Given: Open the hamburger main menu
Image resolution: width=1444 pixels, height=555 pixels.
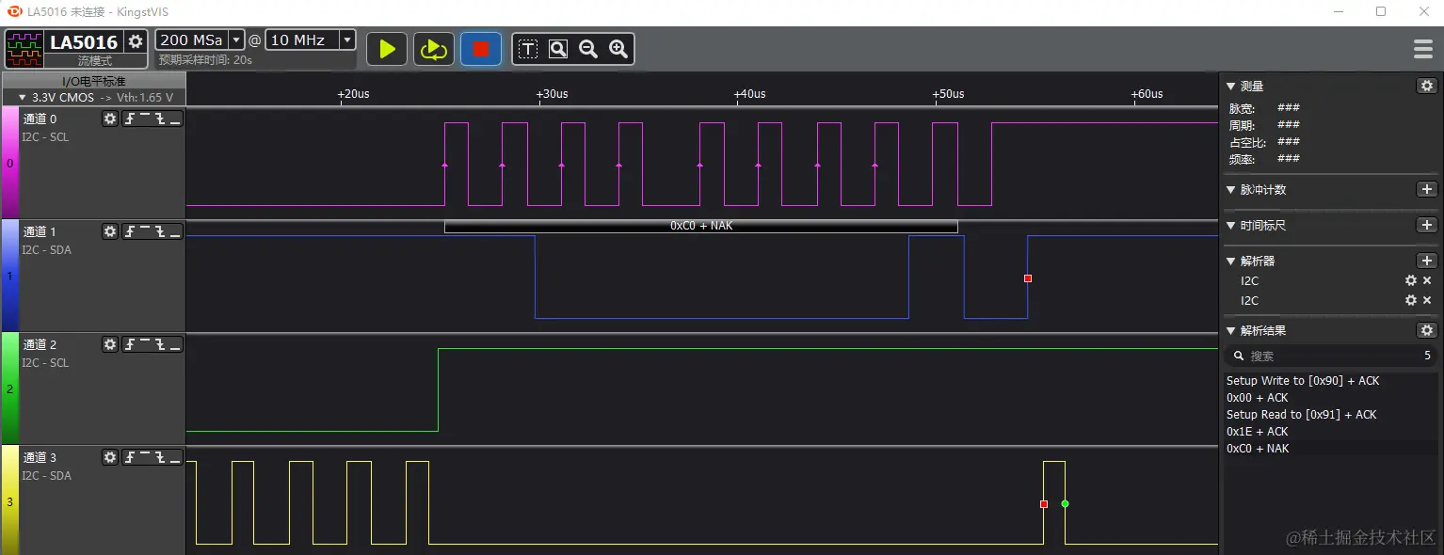Looking at the screenshot, I should [1423, 49].
